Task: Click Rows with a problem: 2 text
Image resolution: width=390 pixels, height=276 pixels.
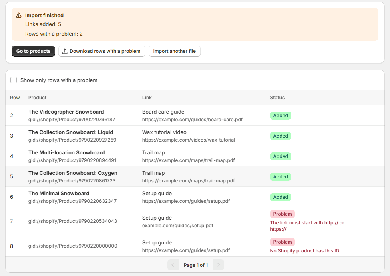Action: (54, 34)
